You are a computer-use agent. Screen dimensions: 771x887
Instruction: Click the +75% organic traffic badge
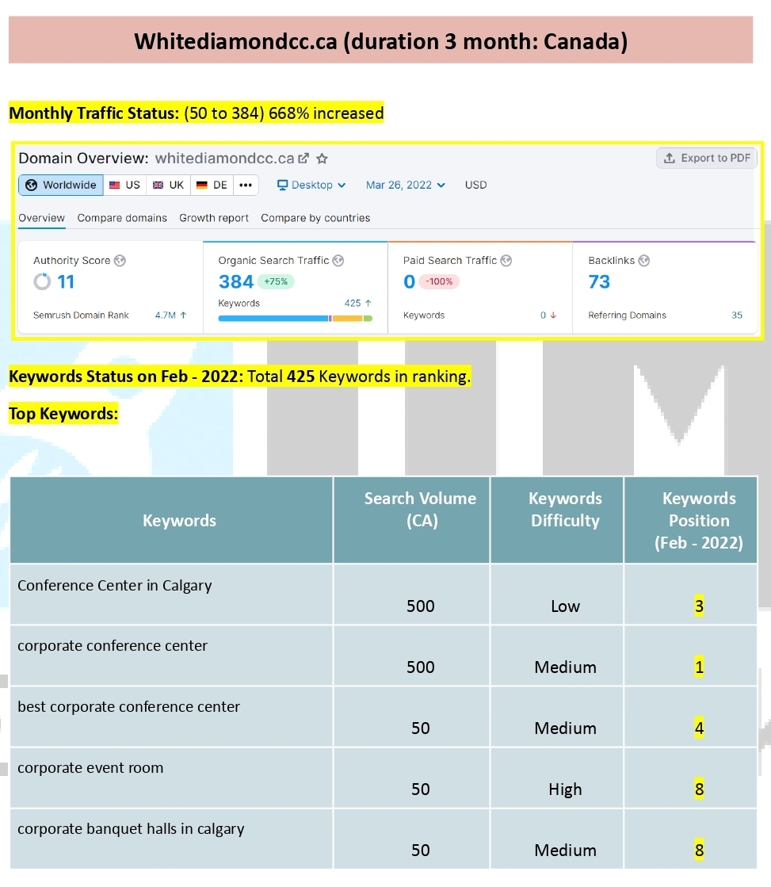[x=276, y=281]
